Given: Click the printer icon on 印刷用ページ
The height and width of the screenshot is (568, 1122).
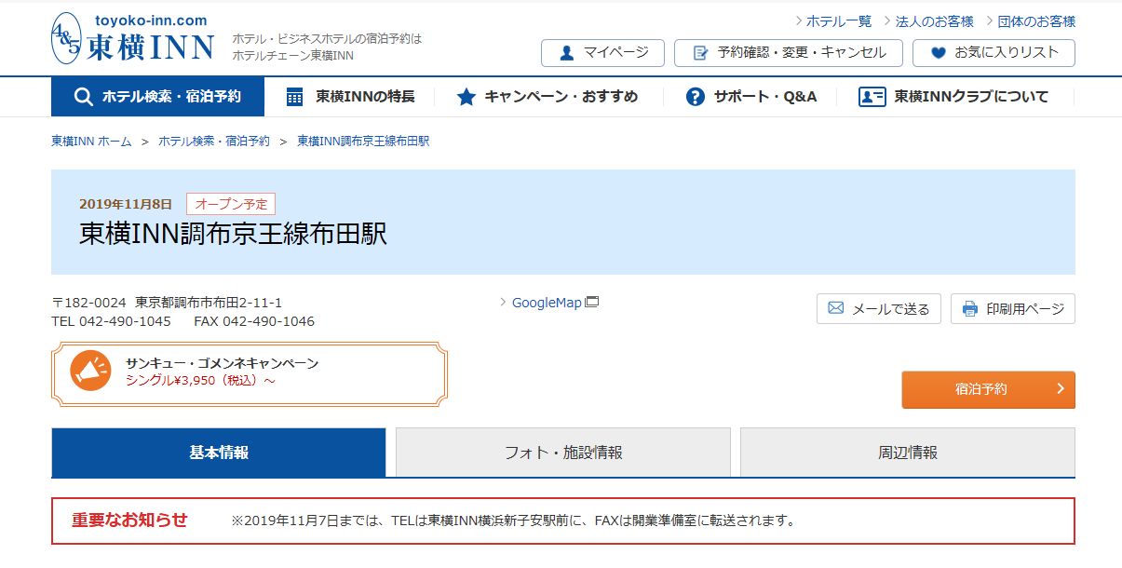Looking at the screenshot, I should (x=970, y=309).
